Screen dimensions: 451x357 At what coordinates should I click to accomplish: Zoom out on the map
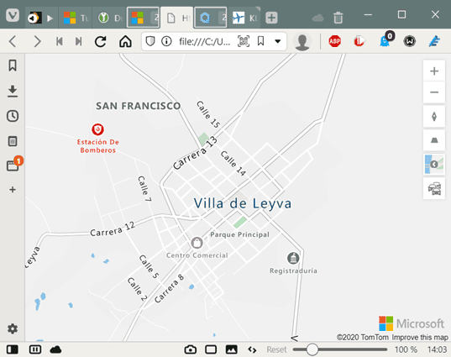pyautogui.click(x=434, y=92)
